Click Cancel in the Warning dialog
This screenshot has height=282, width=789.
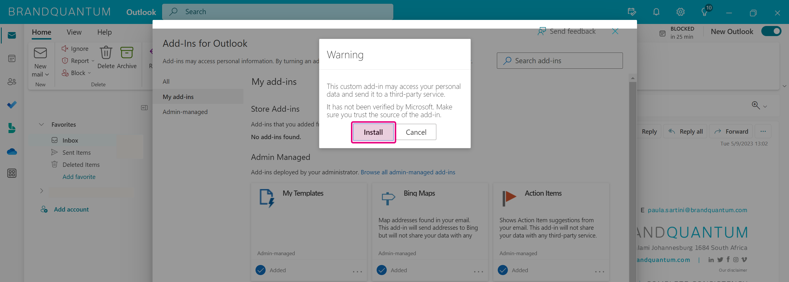pos(416,132)
